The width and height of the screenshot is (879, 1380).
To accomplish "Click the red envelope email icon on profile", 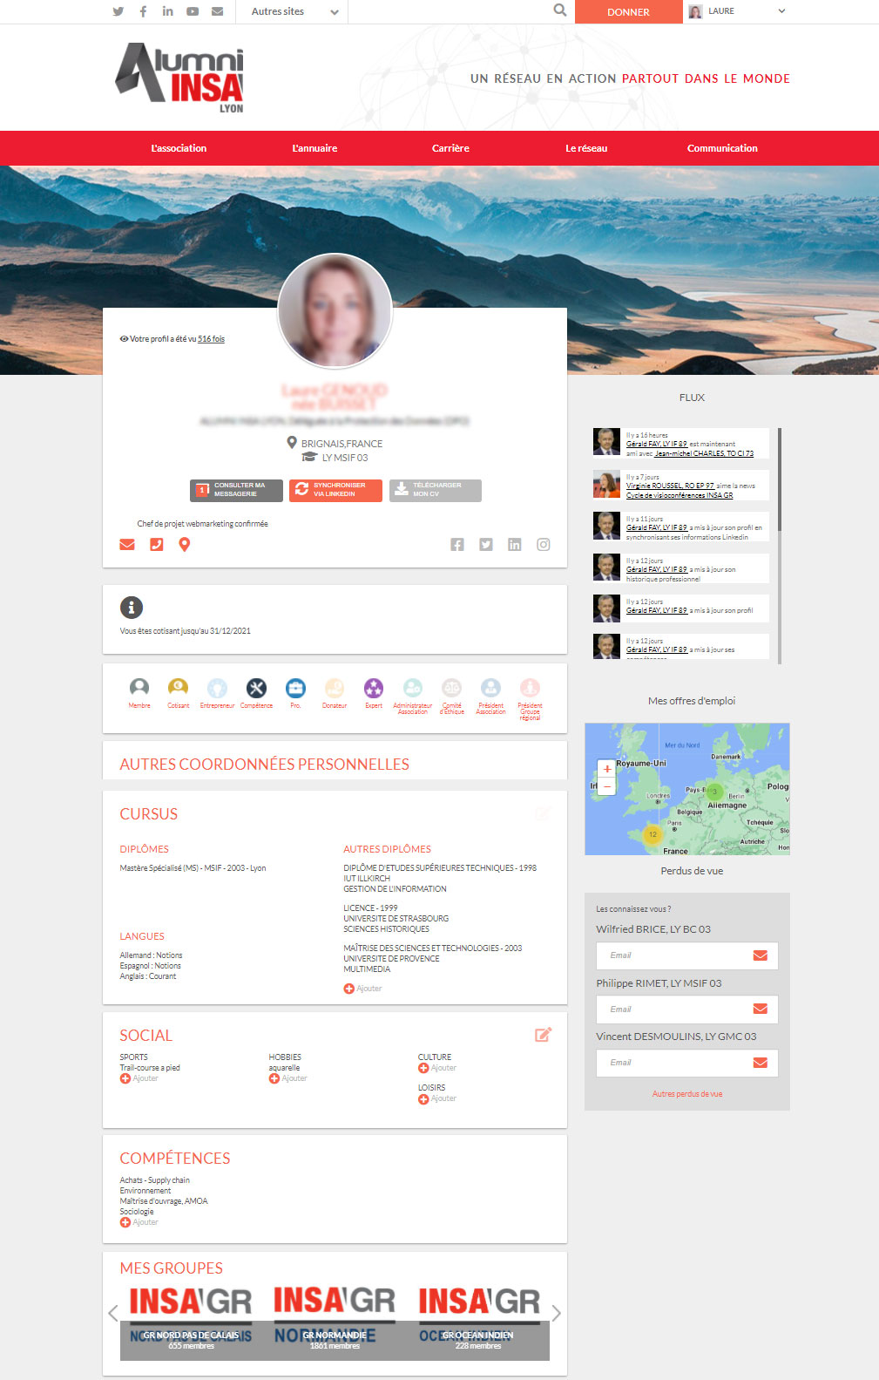I will [127, 545].
